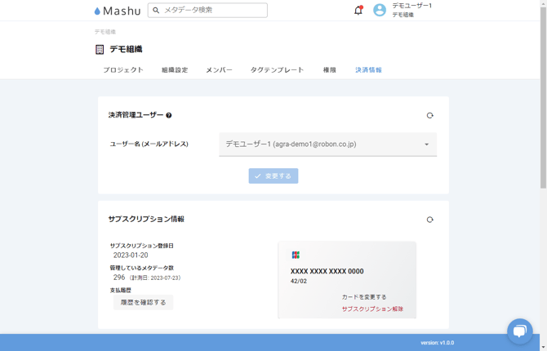The width and height of the screenshot is (547, 351).
Task: Click the カードを変更する link
Action: (364, 297)
